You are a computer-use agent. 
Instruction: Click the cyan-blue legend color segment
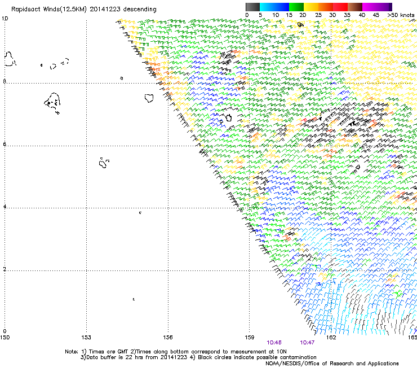click(x=274, y=7)
